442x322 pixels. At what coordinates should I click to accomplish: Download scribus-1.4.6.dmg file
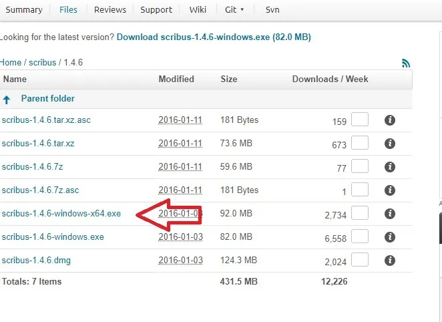click(36, 261)
